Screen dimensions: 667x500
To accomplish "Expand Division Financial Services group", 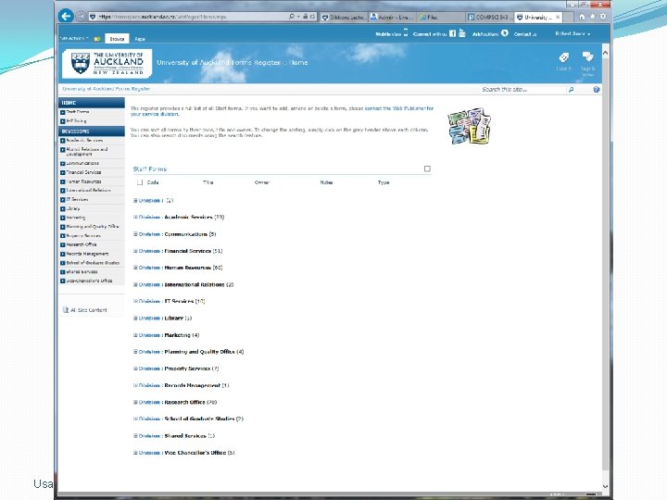I will tap(135, 251).
